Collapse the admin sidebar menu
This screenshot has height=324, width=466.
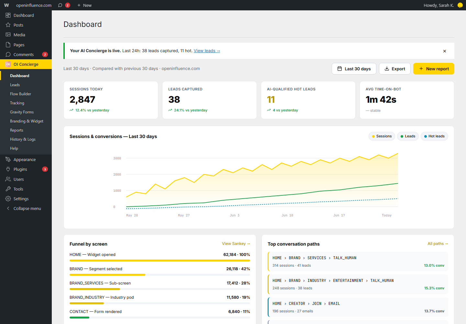coord(26,208)
